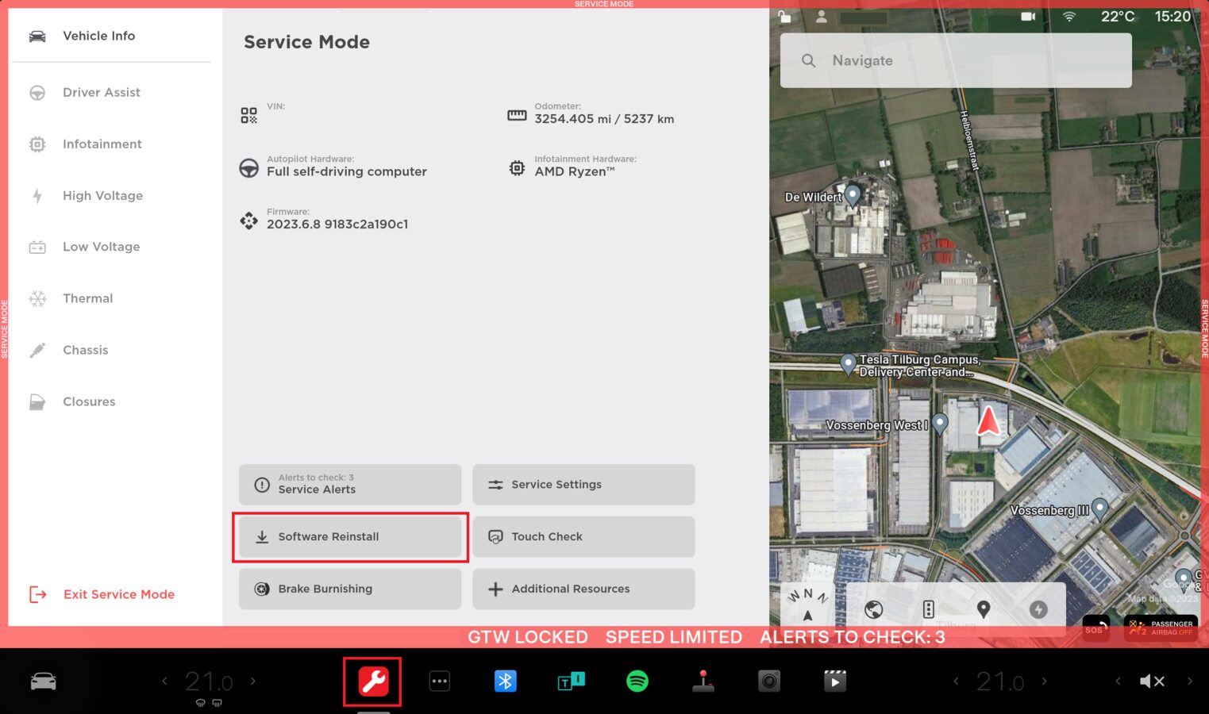Image resolution: width=1209 pixels, height=714 pixels.
Task: Open the Service Mode wrench app
Action: [x=373, y=681]
